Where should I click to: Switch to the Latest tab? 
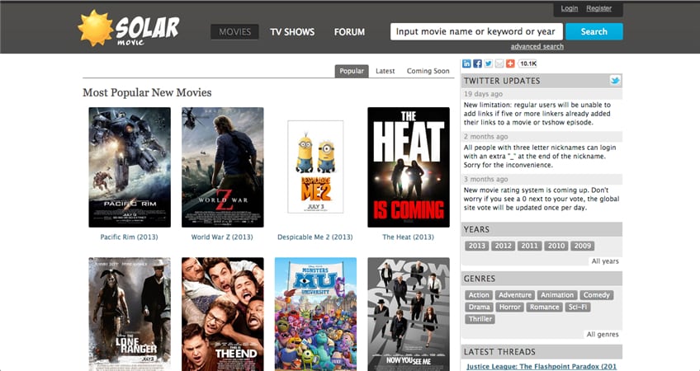click(385, 71)
